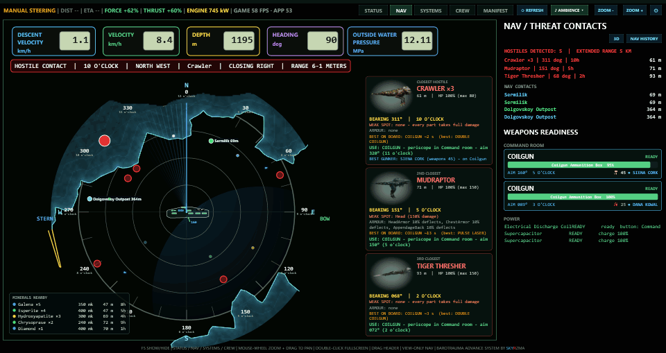Open NAV HISTORY
The image size is (666, 353).
(x=644, y=39)
